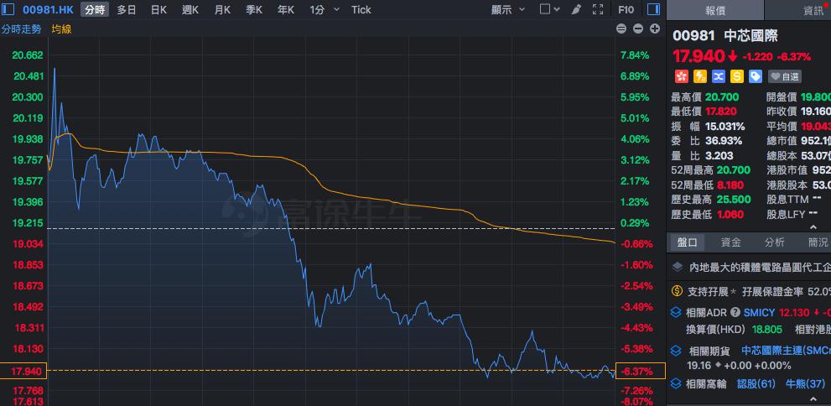This screenshot has height=406, width=831.
Task: Select the 分析 analysis tab
Action: [774, 242]
